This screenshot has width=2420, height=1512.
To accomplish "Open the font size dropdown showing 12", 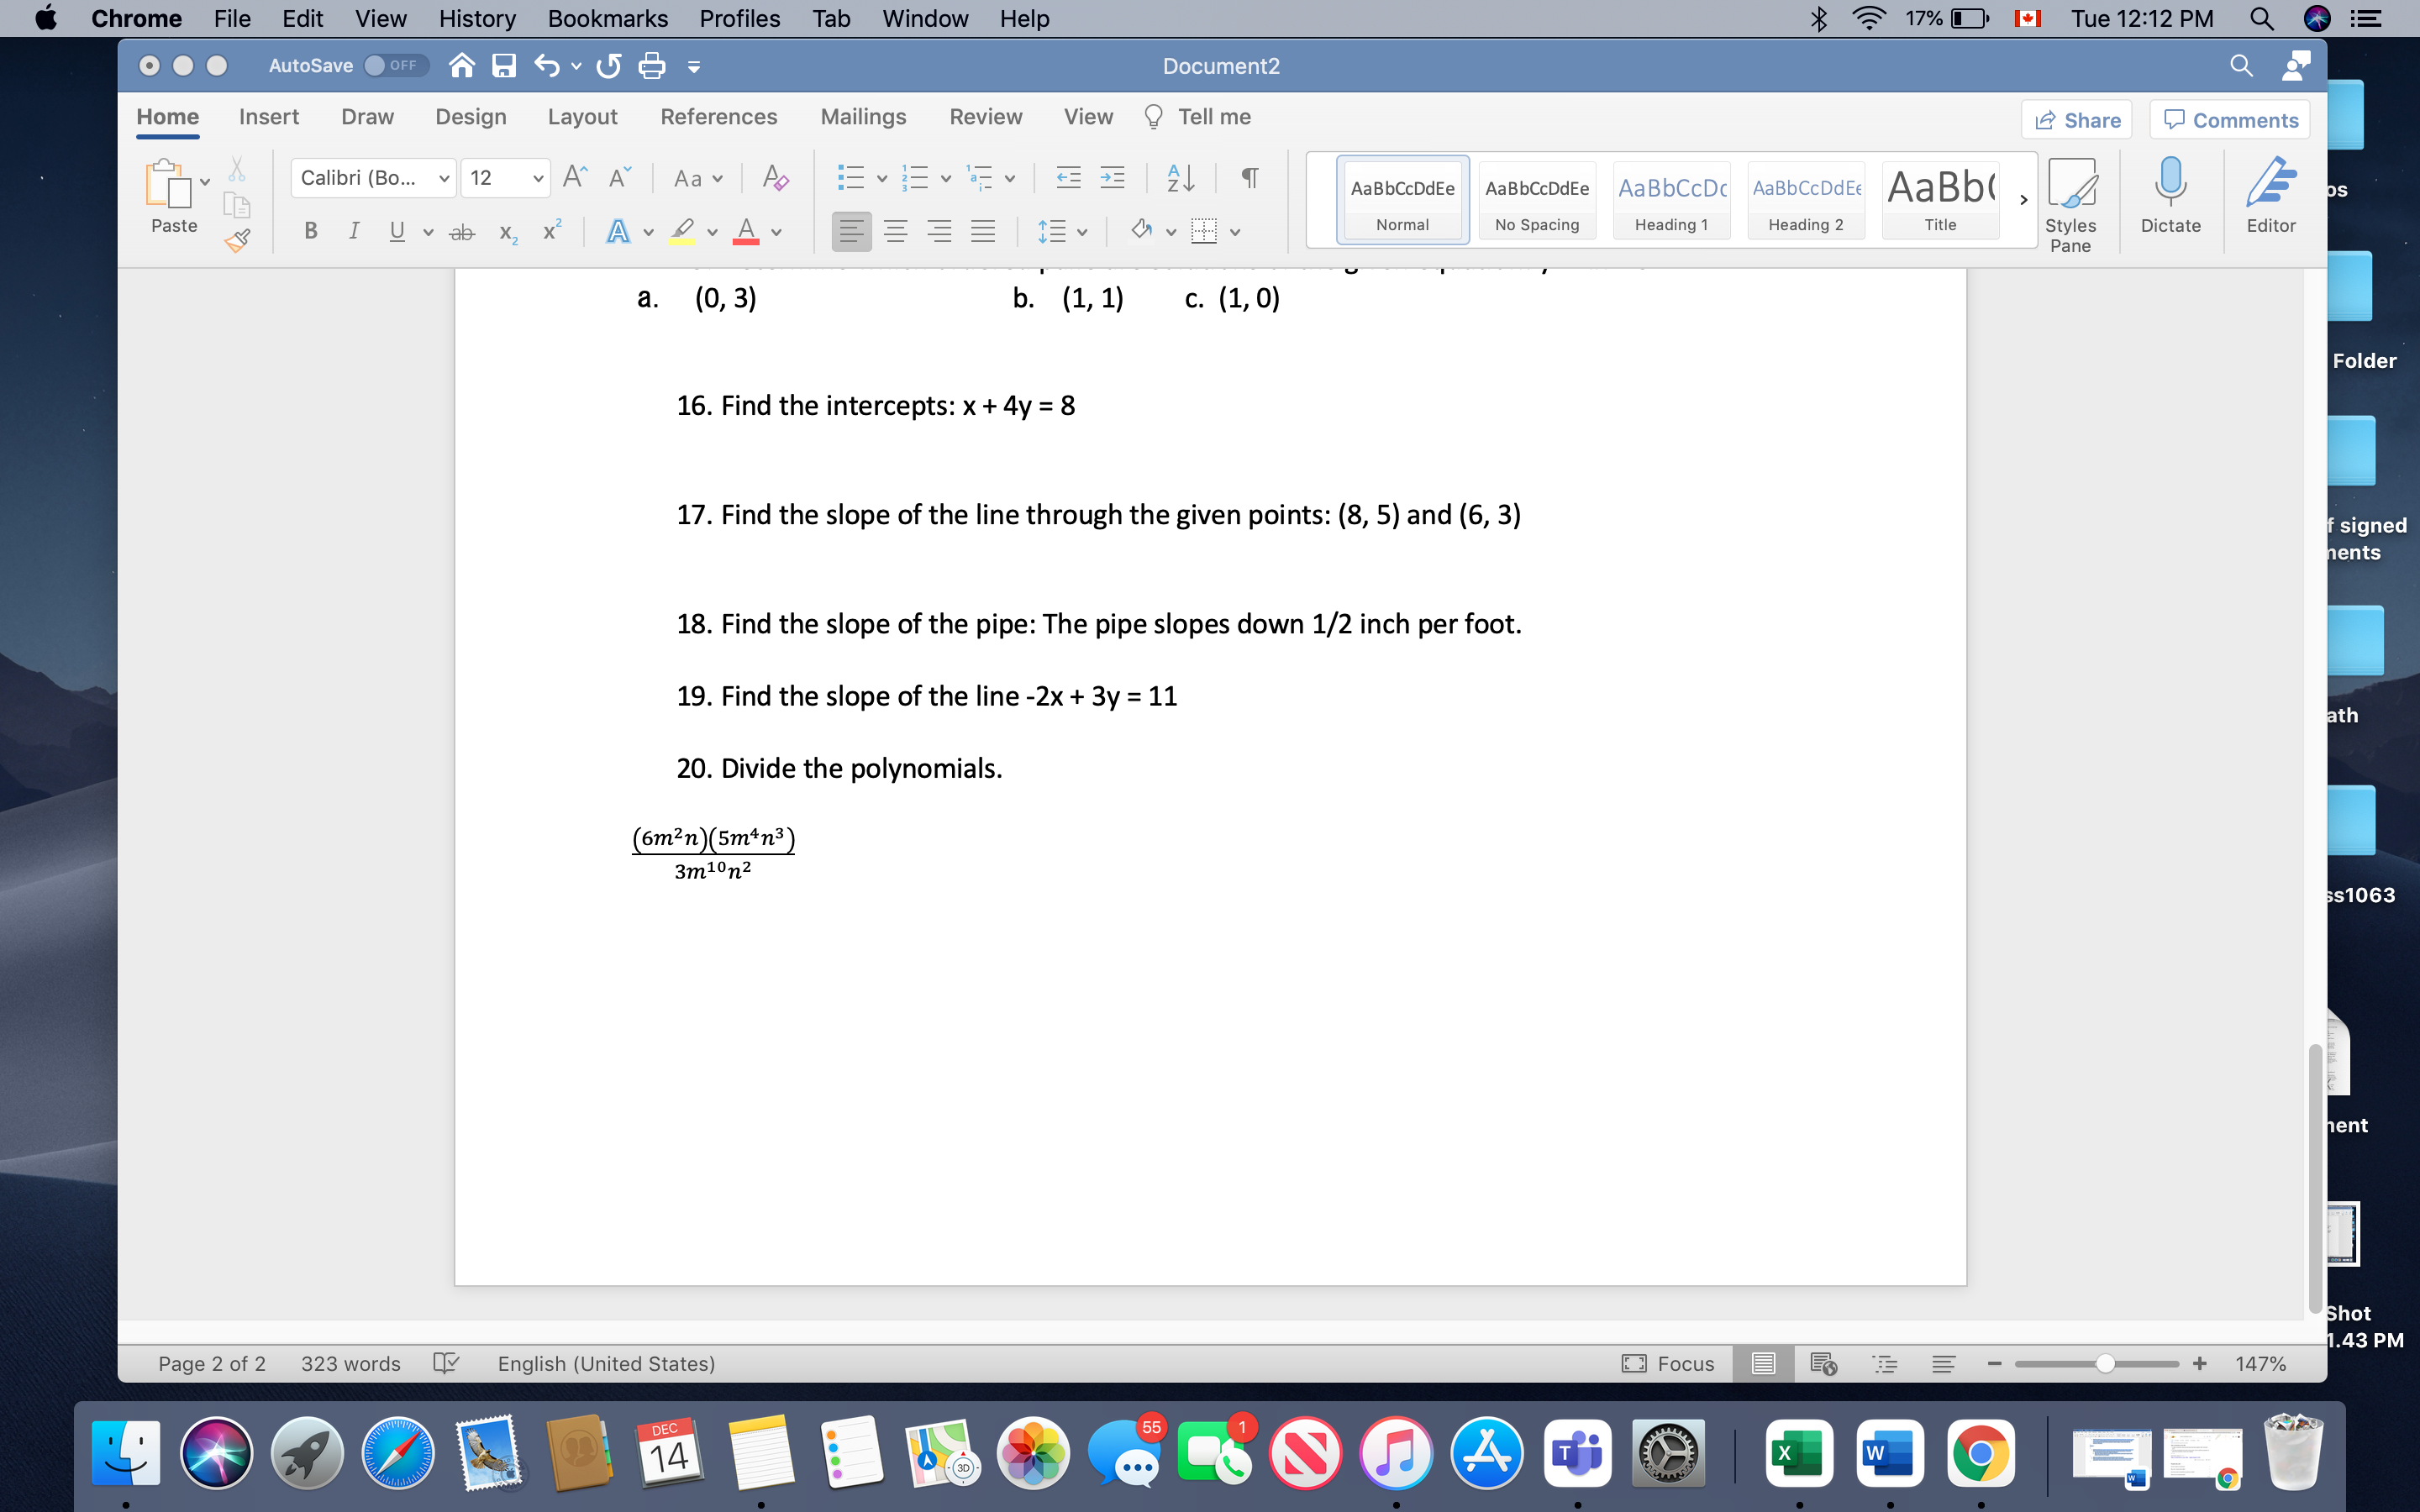I will coord(538,178).
